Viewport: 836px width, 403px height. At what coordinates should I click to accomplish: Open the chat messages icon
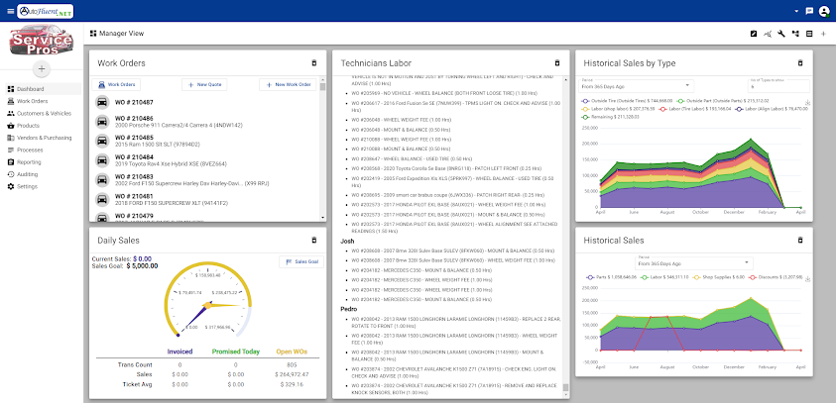[809, 11]
